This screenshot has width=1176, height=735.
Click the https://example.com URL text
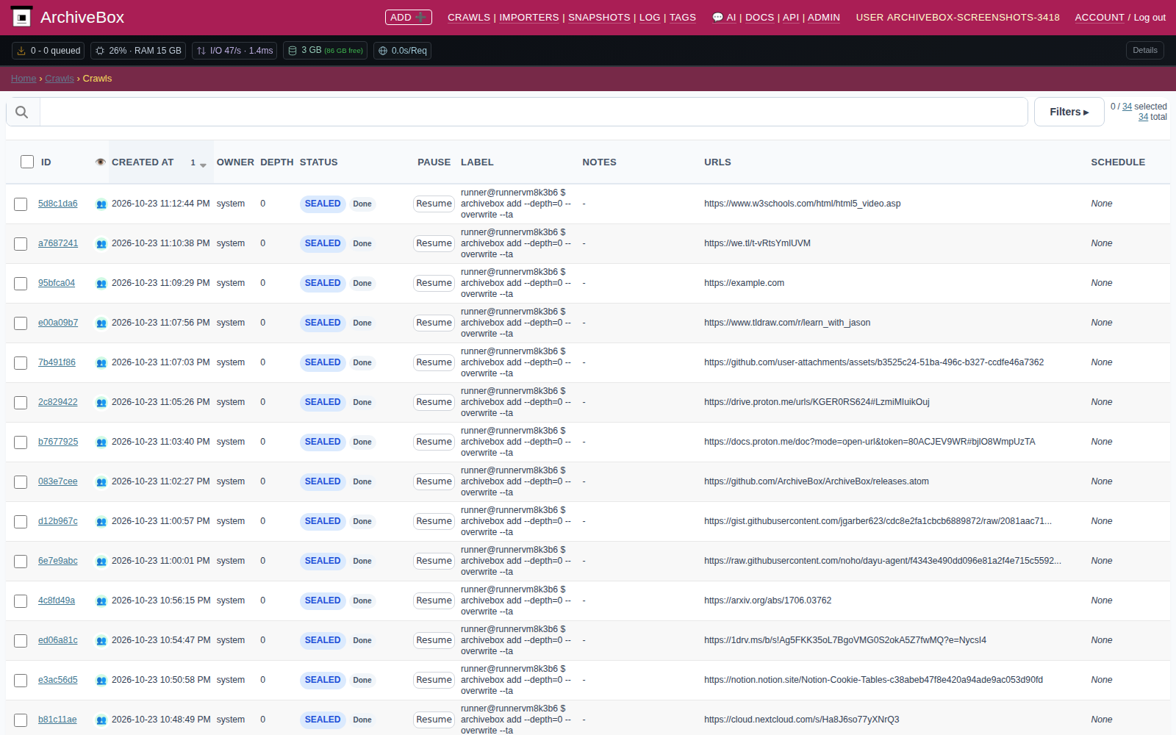point(744,283)
